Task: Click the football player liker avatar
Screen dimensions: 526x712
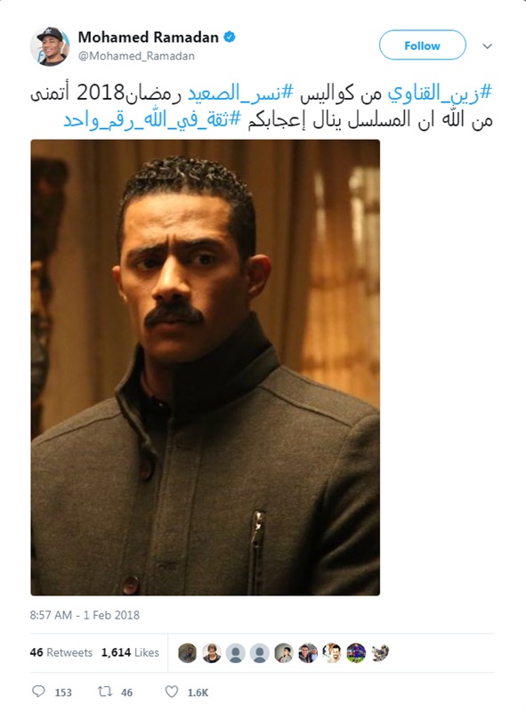Action: click(x=356, y=653)
